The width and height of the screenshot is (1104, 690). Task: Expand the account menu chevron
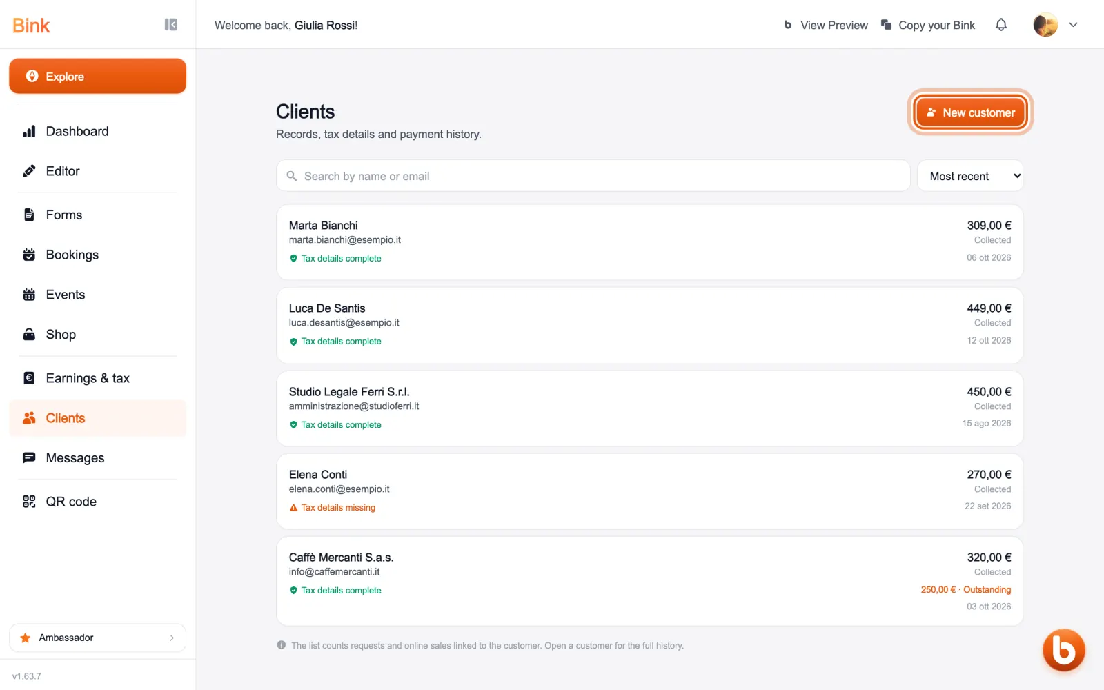[x=1074, y=25]
